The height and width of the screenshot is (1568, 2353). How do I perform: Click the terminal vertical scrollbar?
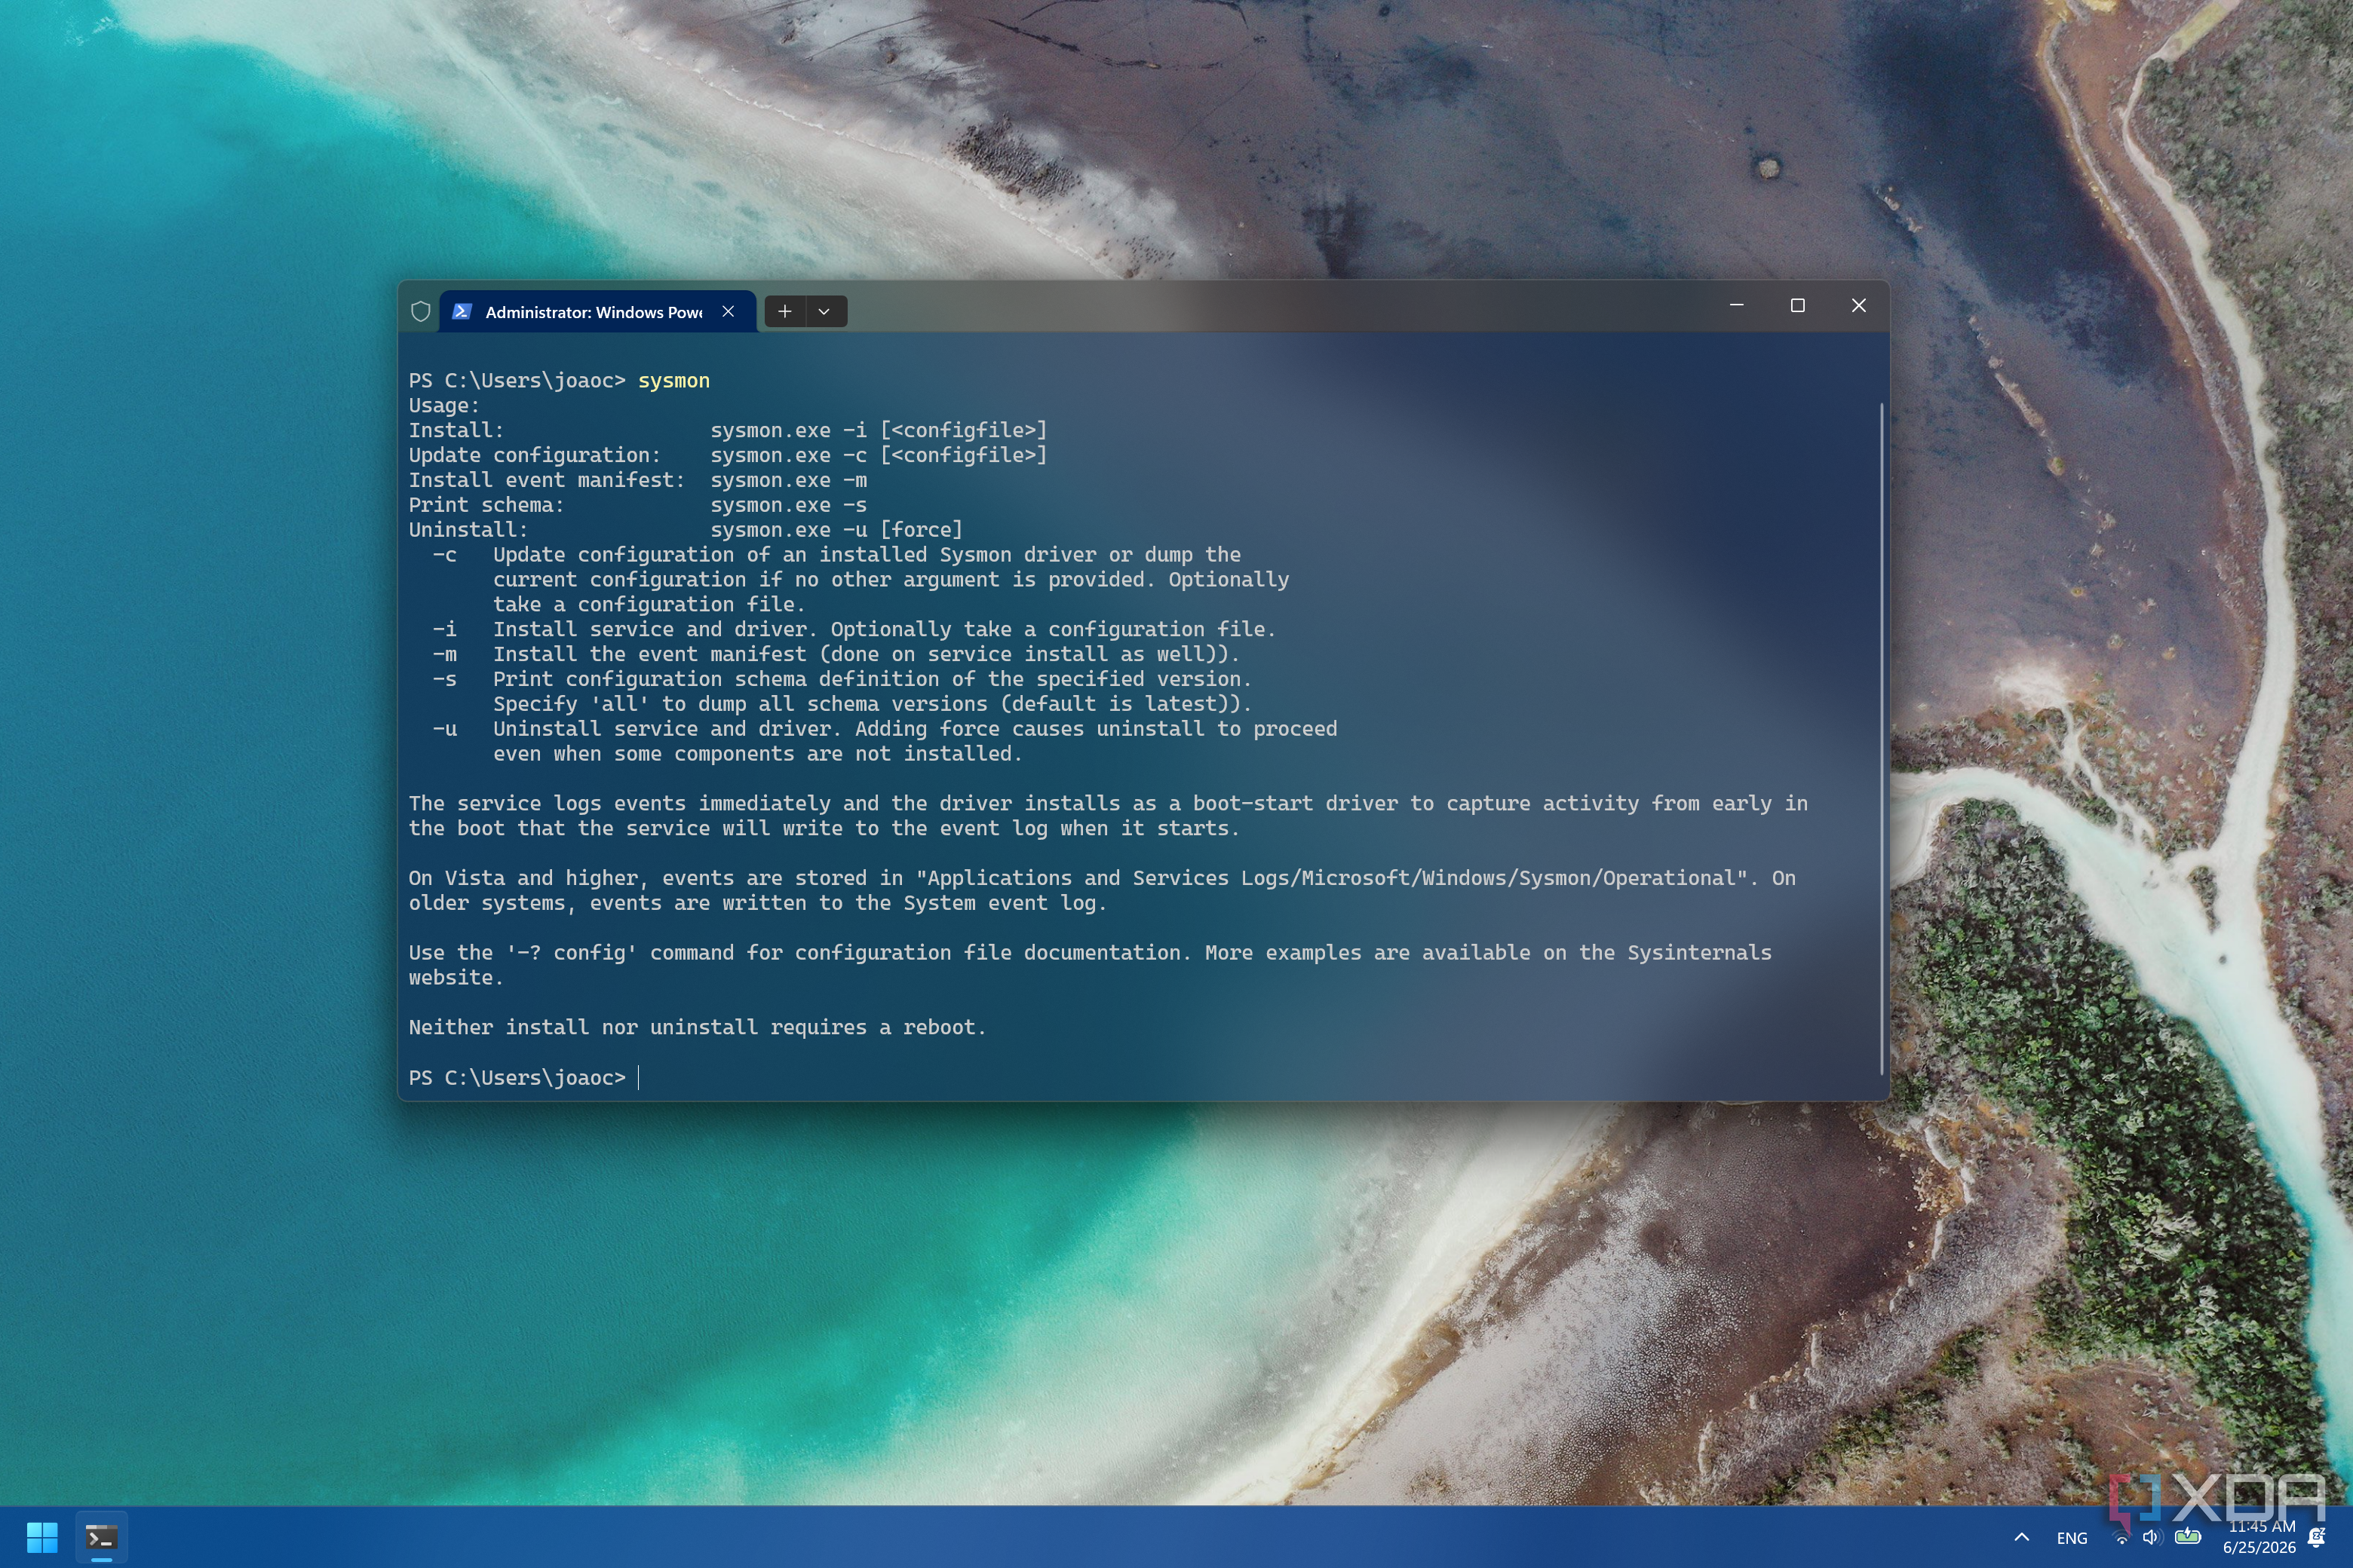click(x=1882, y=740)
